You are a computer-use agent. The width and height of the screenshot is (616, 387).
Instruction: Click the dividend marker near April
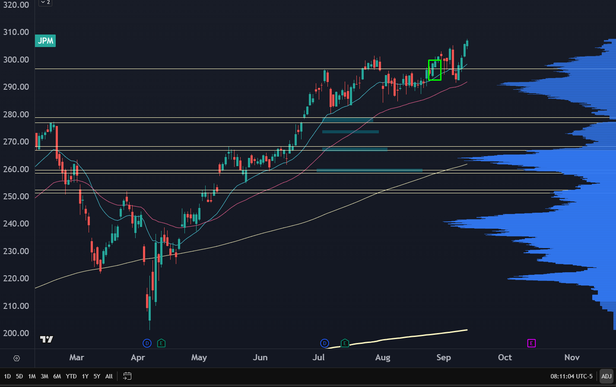point(147,343)
